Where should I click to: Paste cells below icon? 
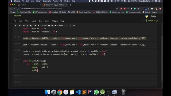[31, 26]
